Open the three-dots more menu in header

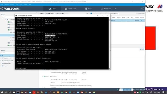pos(116,9)
